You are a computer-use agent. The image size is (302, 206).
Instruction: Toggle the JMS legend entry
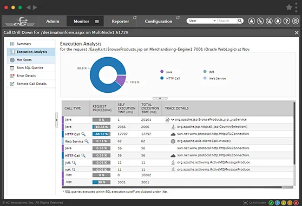[x=209, y=72]
